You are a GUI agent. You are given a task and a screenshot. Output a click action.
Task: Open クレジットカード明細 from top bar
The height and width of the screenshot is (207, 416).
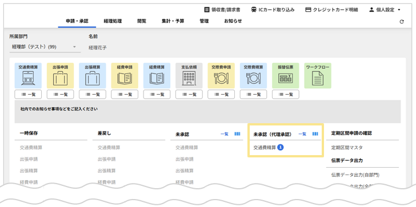click(331, 10)
